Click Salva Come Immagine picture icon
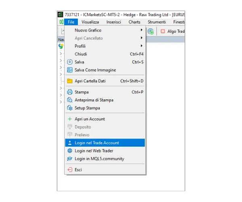 [x=70, y=70]
